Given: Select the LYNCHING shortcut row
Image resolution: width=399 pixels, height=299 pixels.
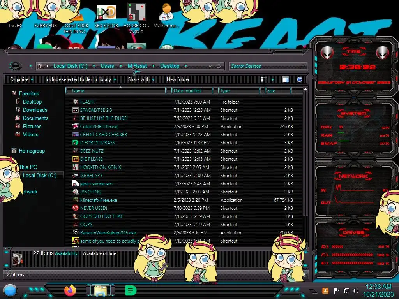Looking at the screenshot, I should click(x=183, y=192).
